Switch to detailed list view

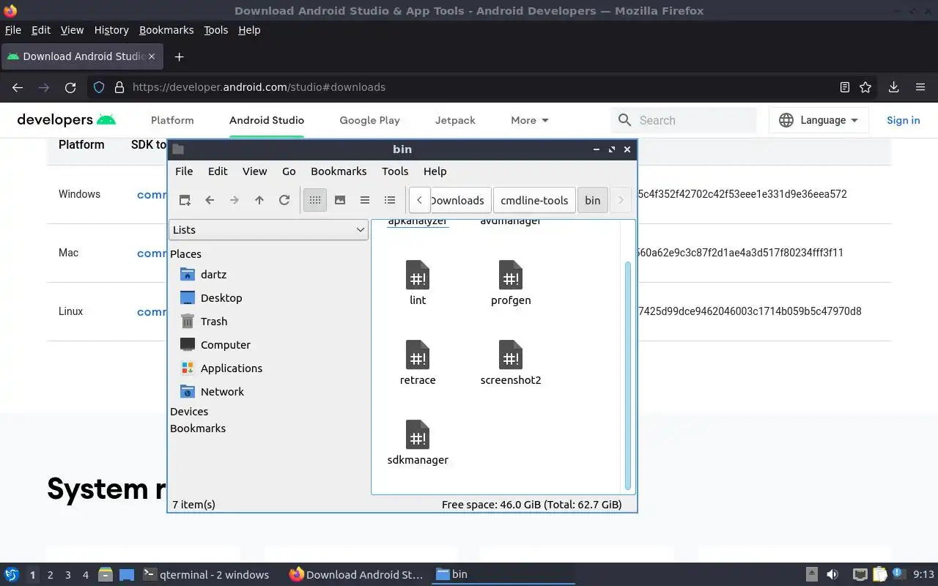390,200
